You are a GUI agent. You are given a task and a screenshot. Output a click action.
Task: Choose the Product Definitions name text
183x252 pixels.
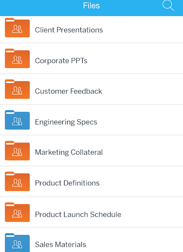67,183
